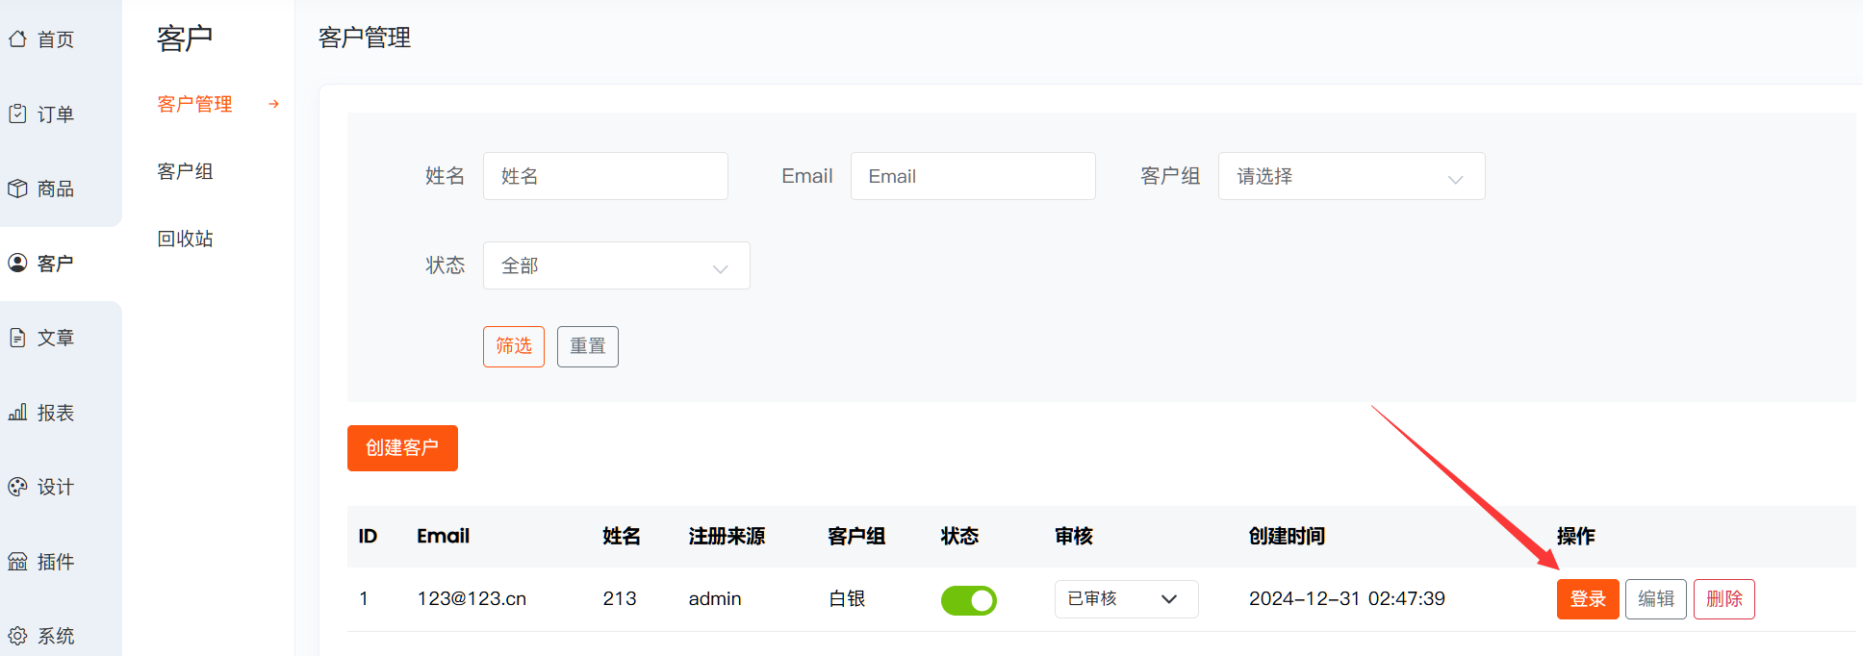Click the 删除 button in the row
Image resolution: width=1863 pixels, height=656 pixels.
coord(1723,599)
